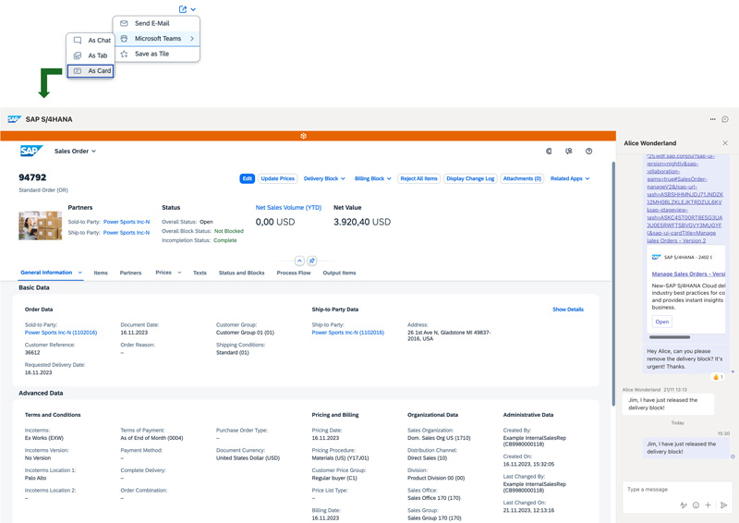Click Show Details link in Basic Data

568,310
